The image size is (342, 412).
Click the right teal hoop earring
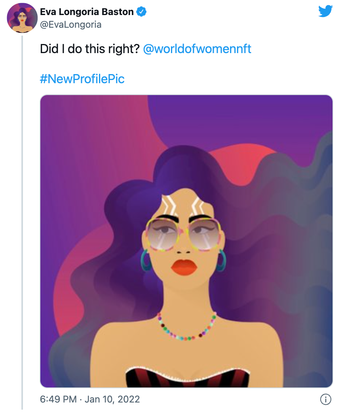pyautogui.click(x=221, y=260)
